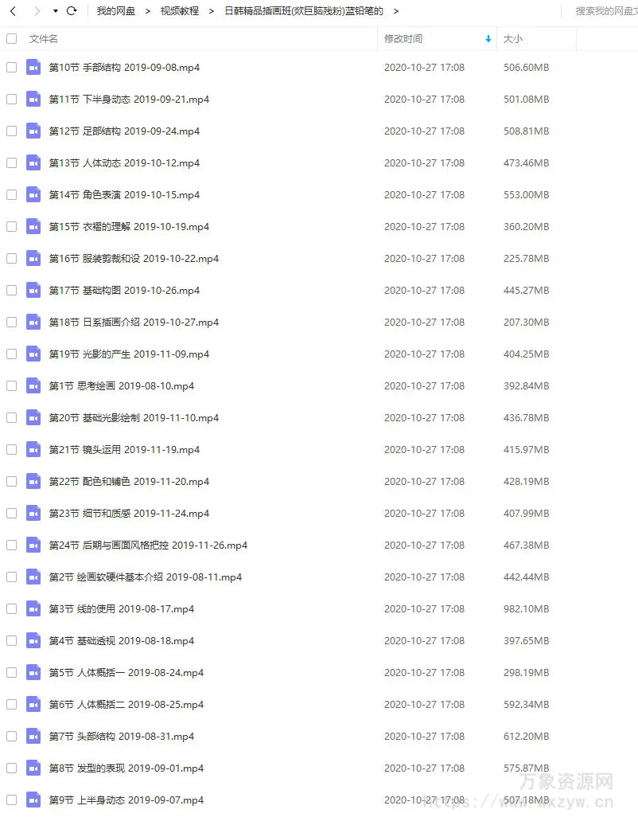Click the forward navigation arrow
This screenshot has height=829, width=638.
pos(37,11)
